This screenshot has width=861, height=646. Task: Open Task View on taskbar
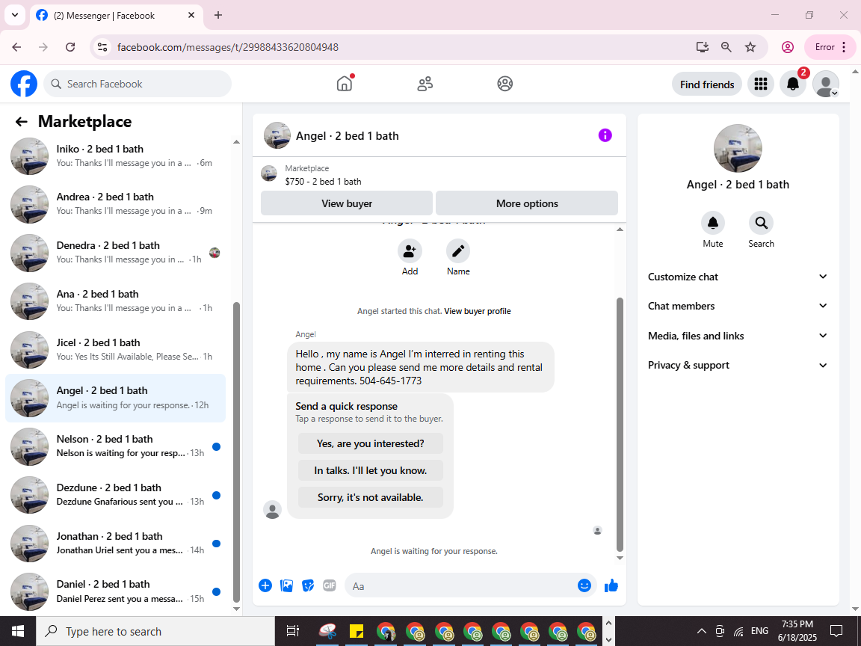pyautogui.click(x=293, y=631)
